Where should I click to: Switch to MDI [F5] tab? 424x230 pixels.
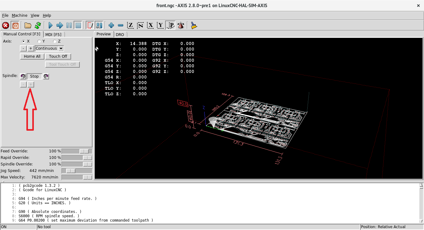53,34
